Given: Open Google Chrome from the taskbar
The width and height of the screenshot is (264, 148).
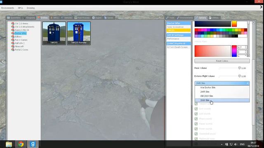Looking at the screenshot, I should 21,144.
